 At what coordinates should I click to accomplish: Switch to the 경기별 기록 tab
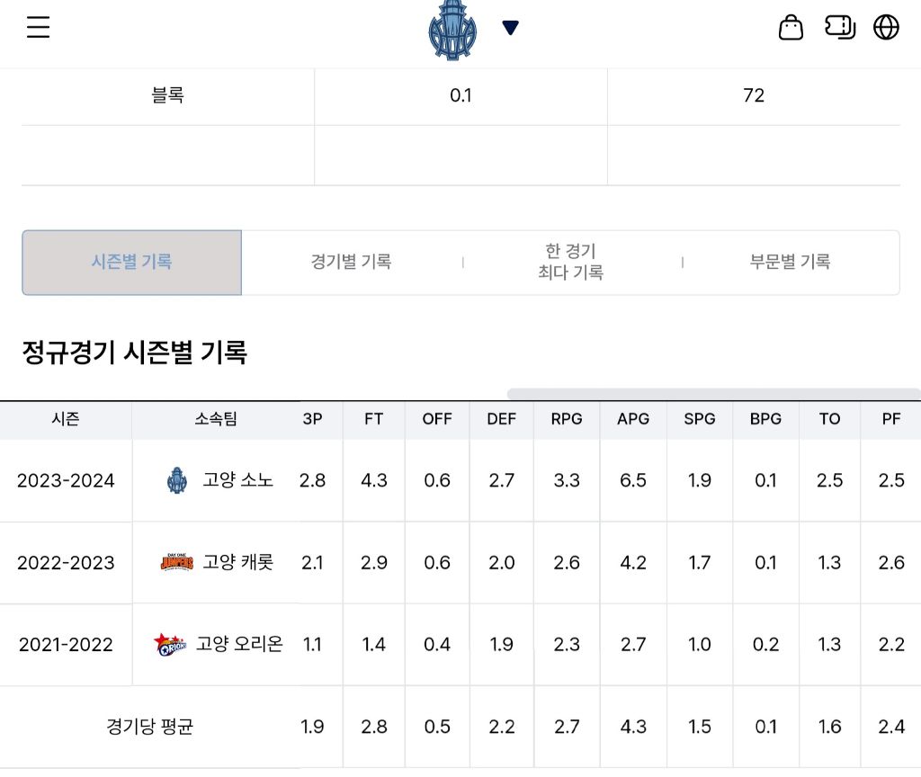tap(351, 263)
